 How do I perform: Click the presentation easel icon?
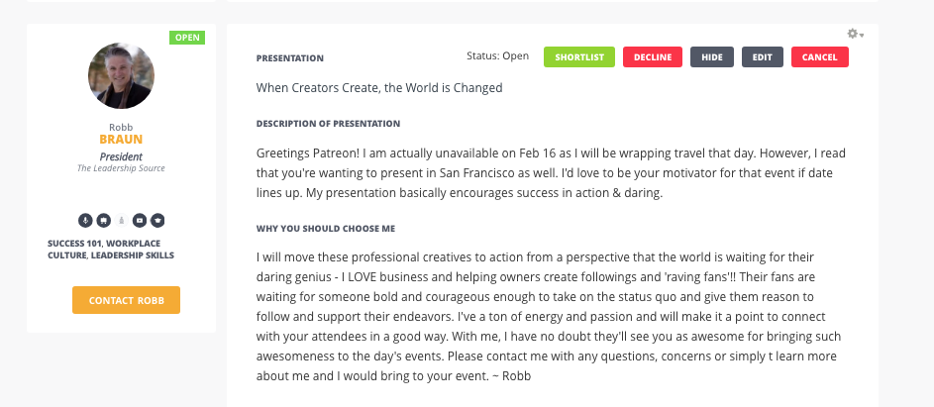[103, 219]
